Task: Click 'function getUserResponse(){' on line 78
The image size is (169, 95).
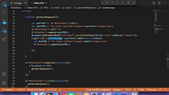Action: click(42, 17)
